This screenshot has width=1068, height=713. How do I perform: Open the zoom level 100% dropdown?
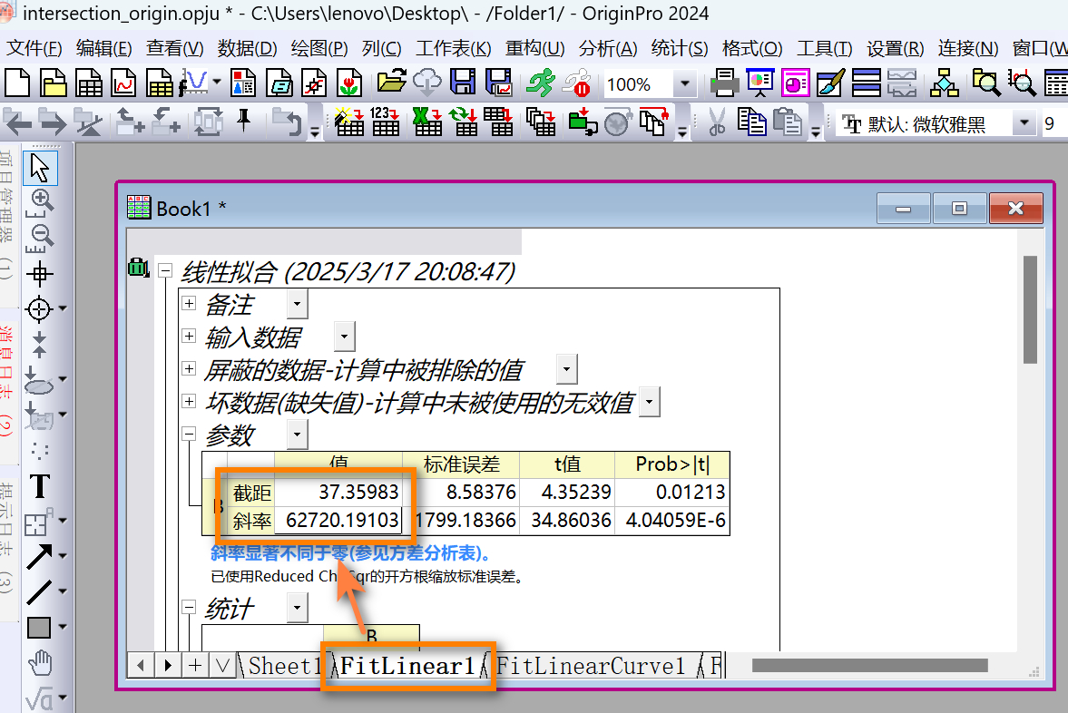tap(685, 84)
